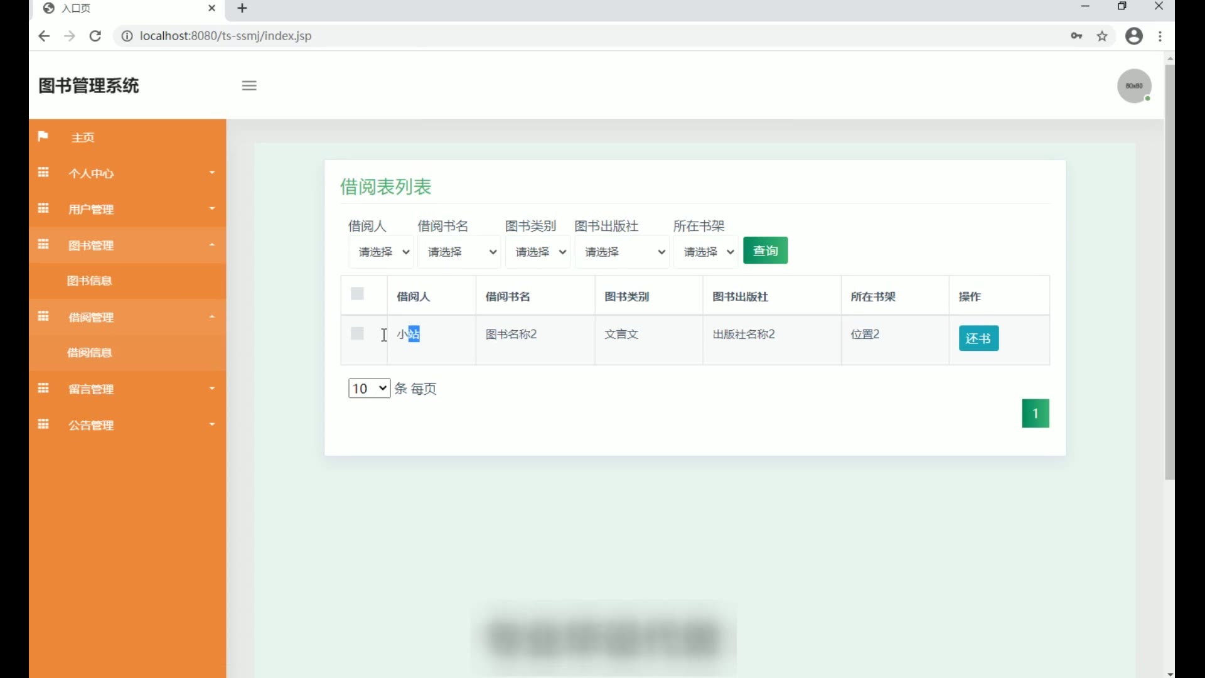Image resolution: width=1205 pixels, height=678 pixels.
Task: Click grid icon next to 留言管理
Action: [43, 389]
